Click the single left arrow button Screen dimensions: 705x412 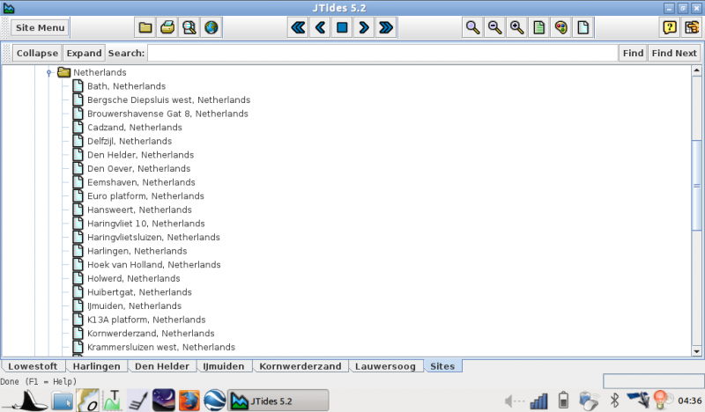[320, 28]
